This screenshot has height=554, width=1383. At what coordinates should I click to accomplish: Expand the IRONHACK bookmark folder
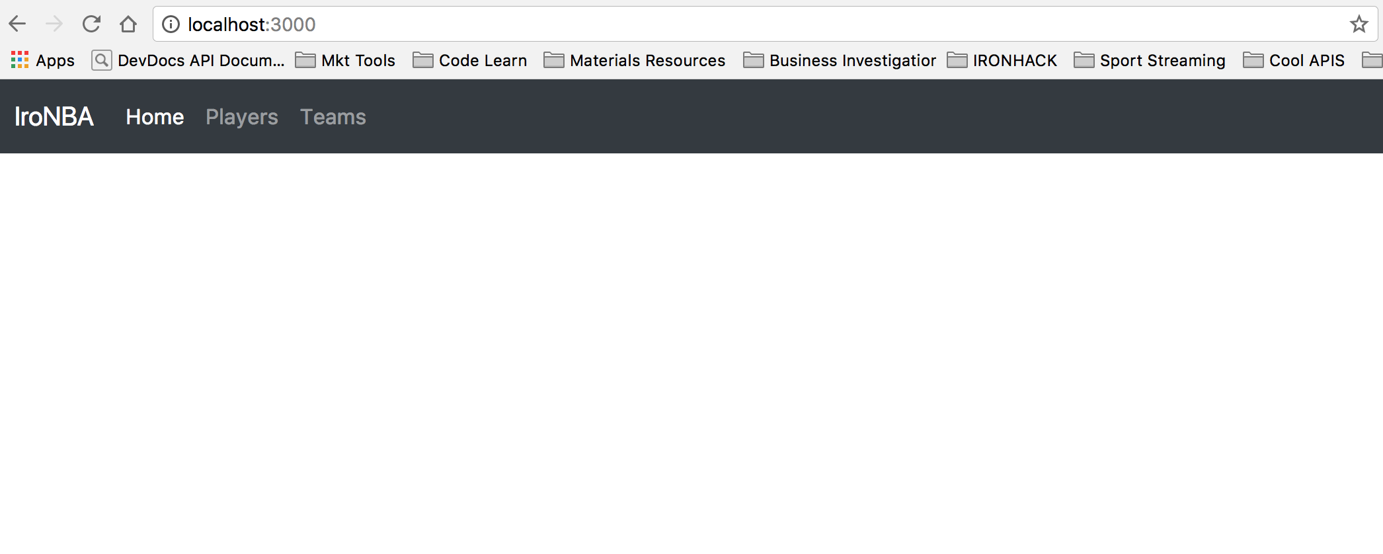(x=1002, y=60)
